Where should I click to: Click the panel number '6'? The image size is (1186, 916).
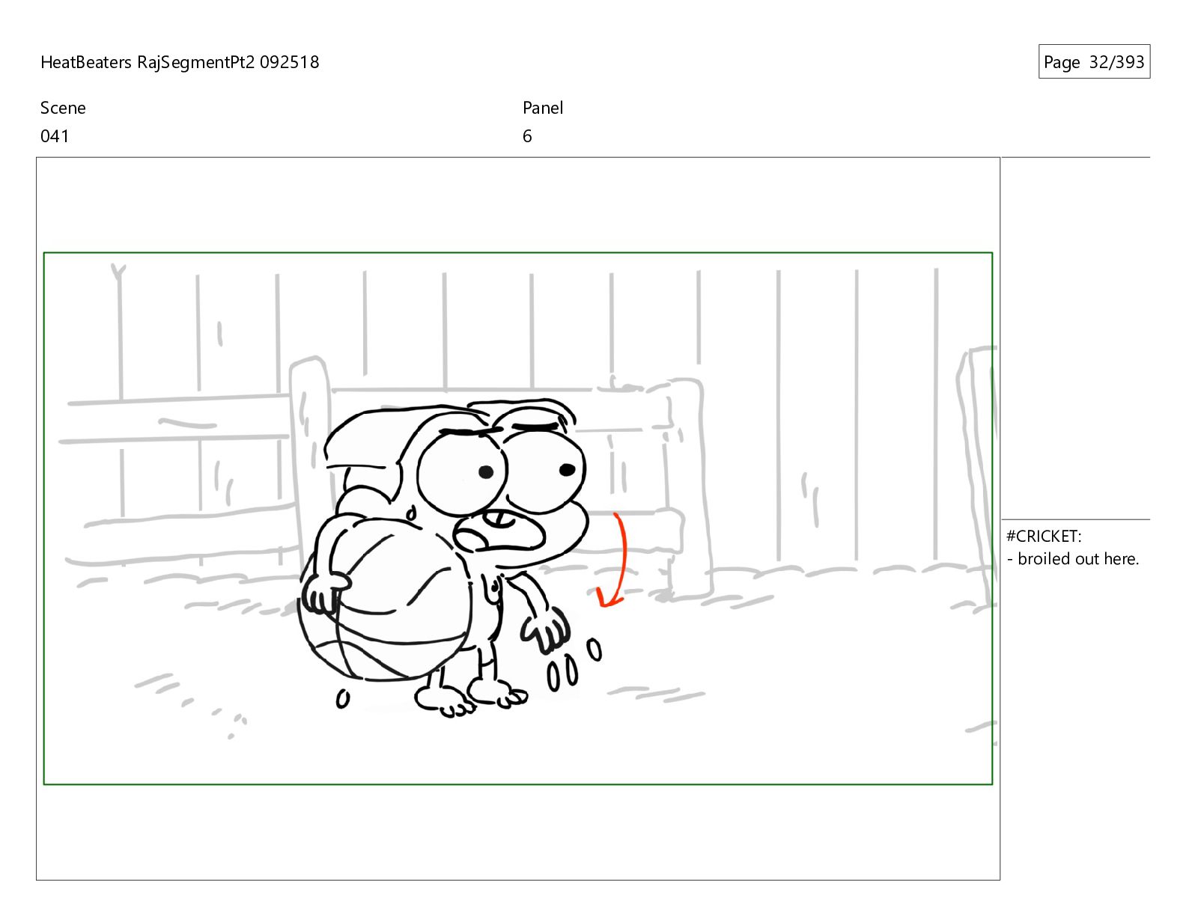[527, 136]
